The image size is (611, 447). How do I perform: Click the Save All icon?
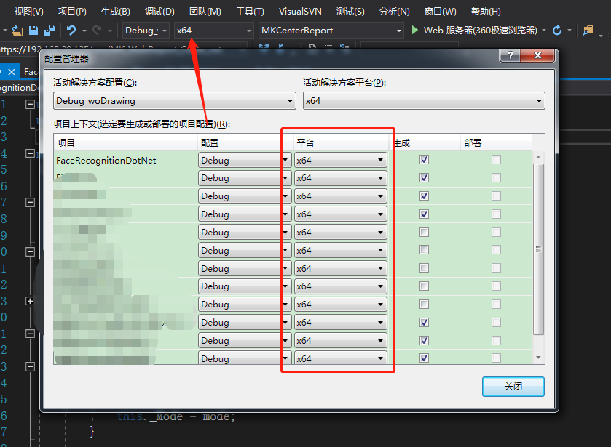[x=50, y=31]
